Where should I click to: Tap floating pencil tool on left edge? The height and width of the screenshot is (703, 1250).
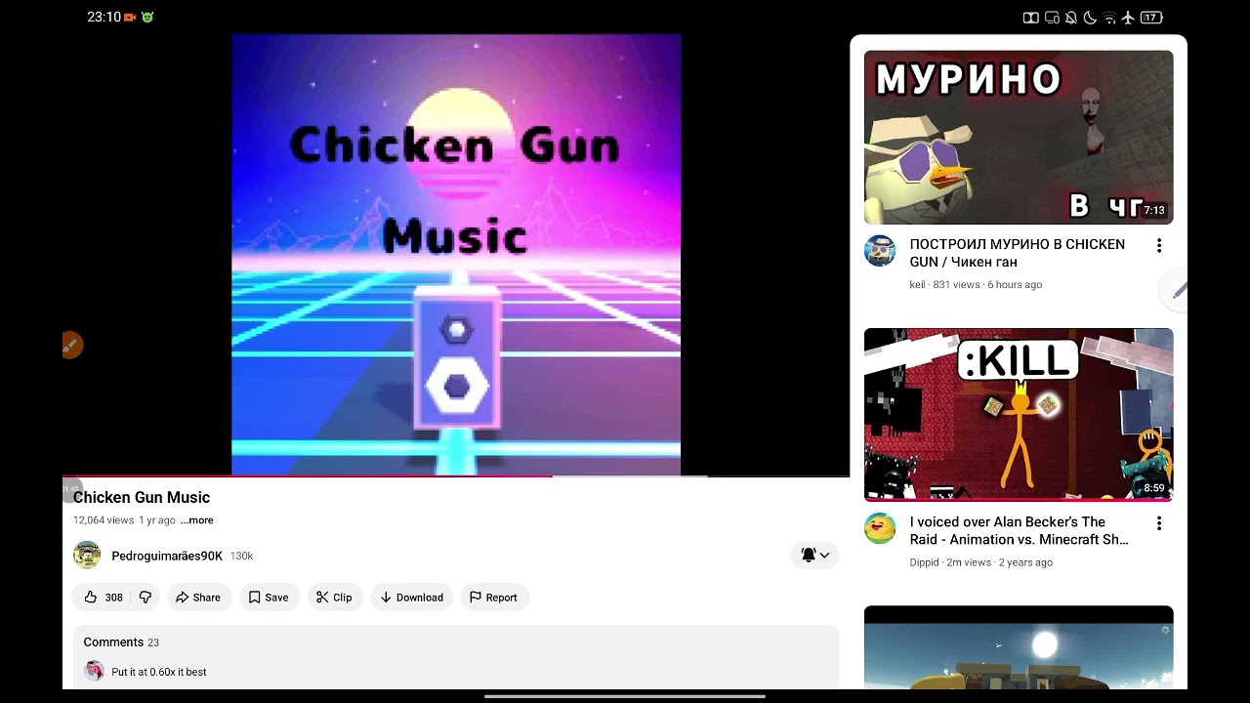71,345
